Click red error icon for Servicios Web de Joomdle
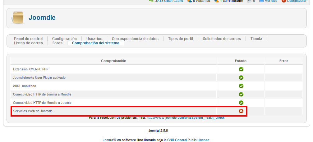Image resolution: width=313 pixels, height=142 pixels. click(x=241, y=111)
